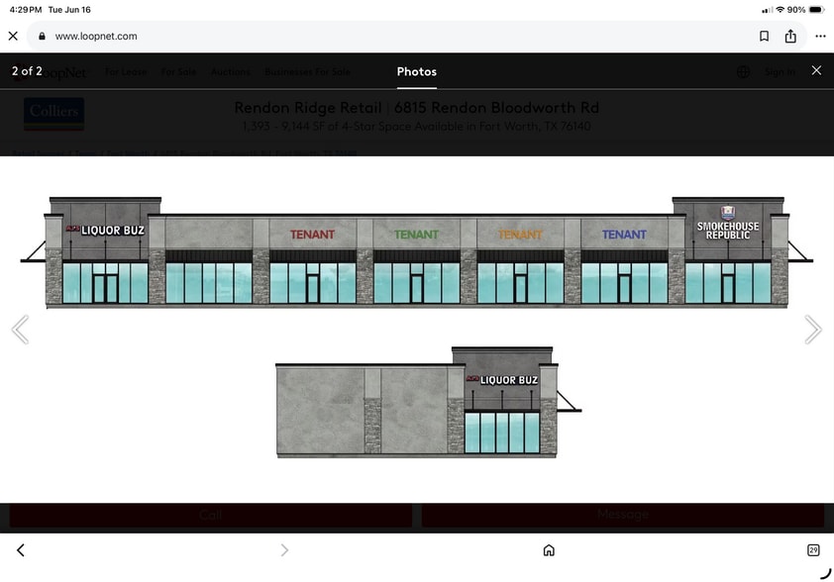Click the dimmed Colliers logo
Viewport: 834px width, 582px height.
pos(53,113)
